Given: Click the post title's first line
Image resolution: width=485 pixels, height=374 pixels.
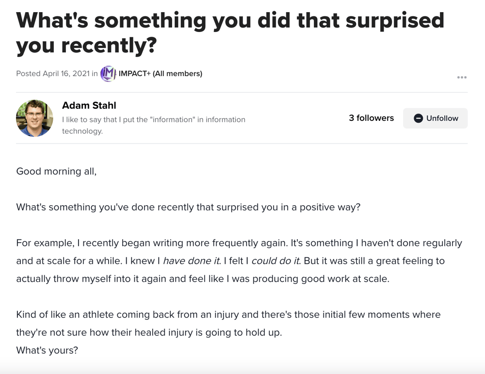Looking at the screenshot, I should tap(230, 20).
